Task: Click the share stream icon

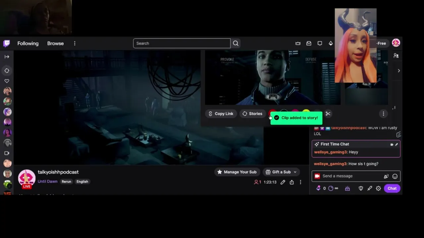Action: click(x=291, y=182)
